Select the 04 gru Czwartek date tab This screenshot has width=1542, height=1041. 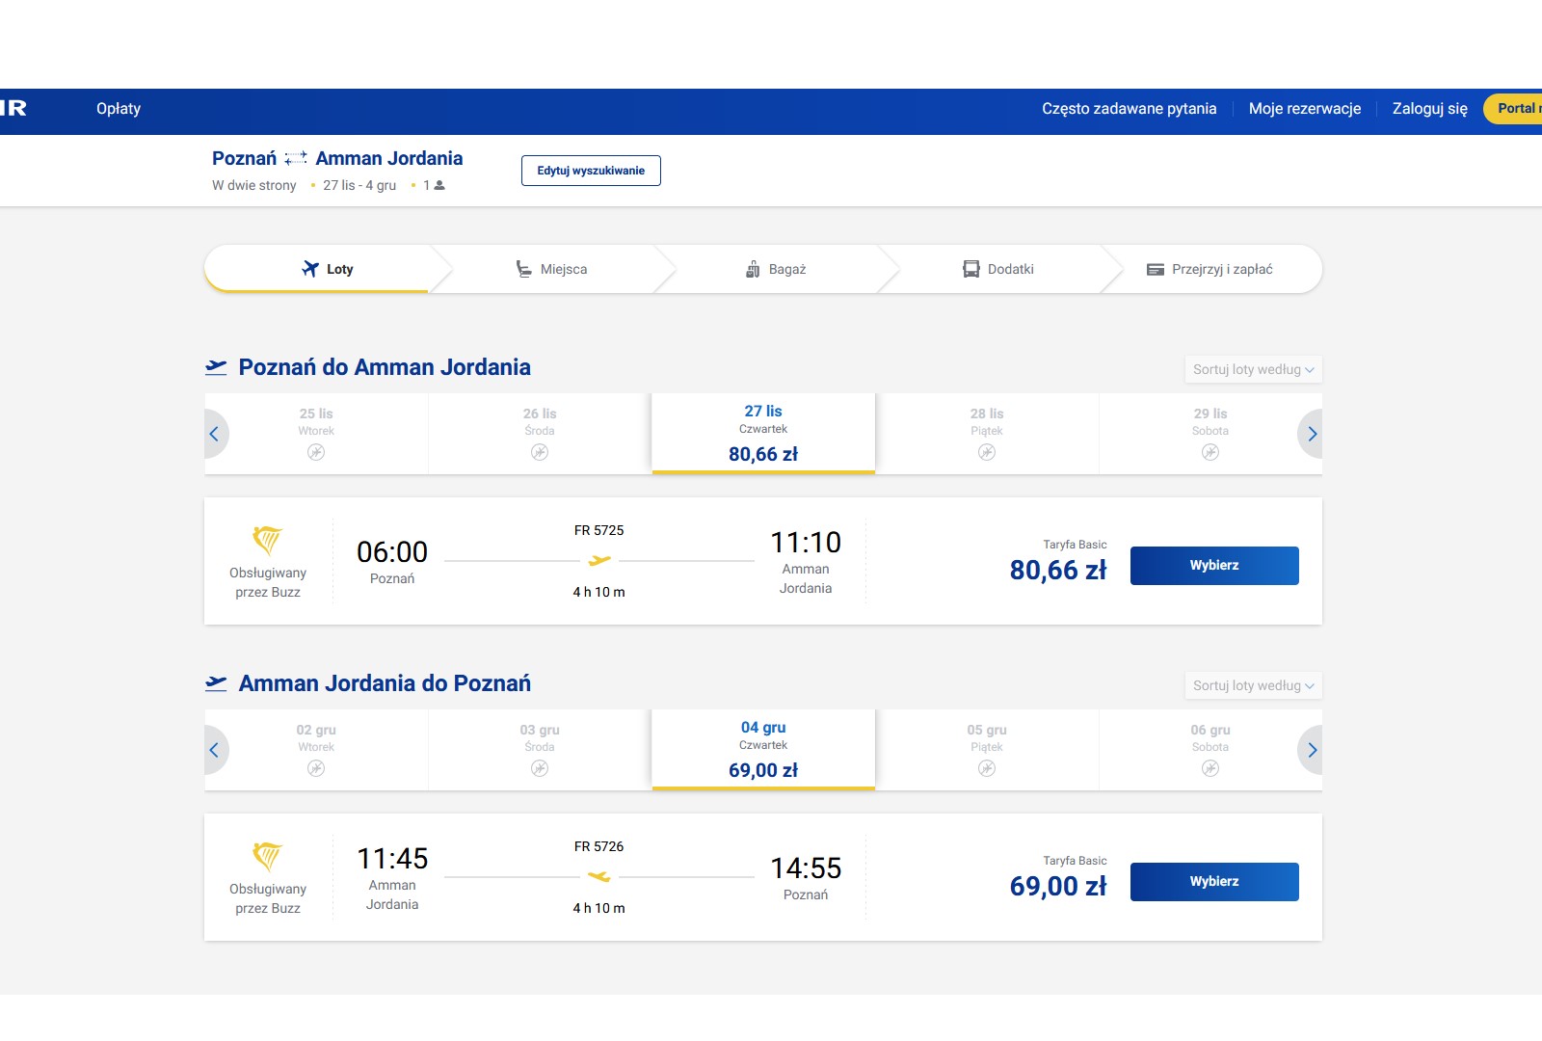(x=763, y=750)
